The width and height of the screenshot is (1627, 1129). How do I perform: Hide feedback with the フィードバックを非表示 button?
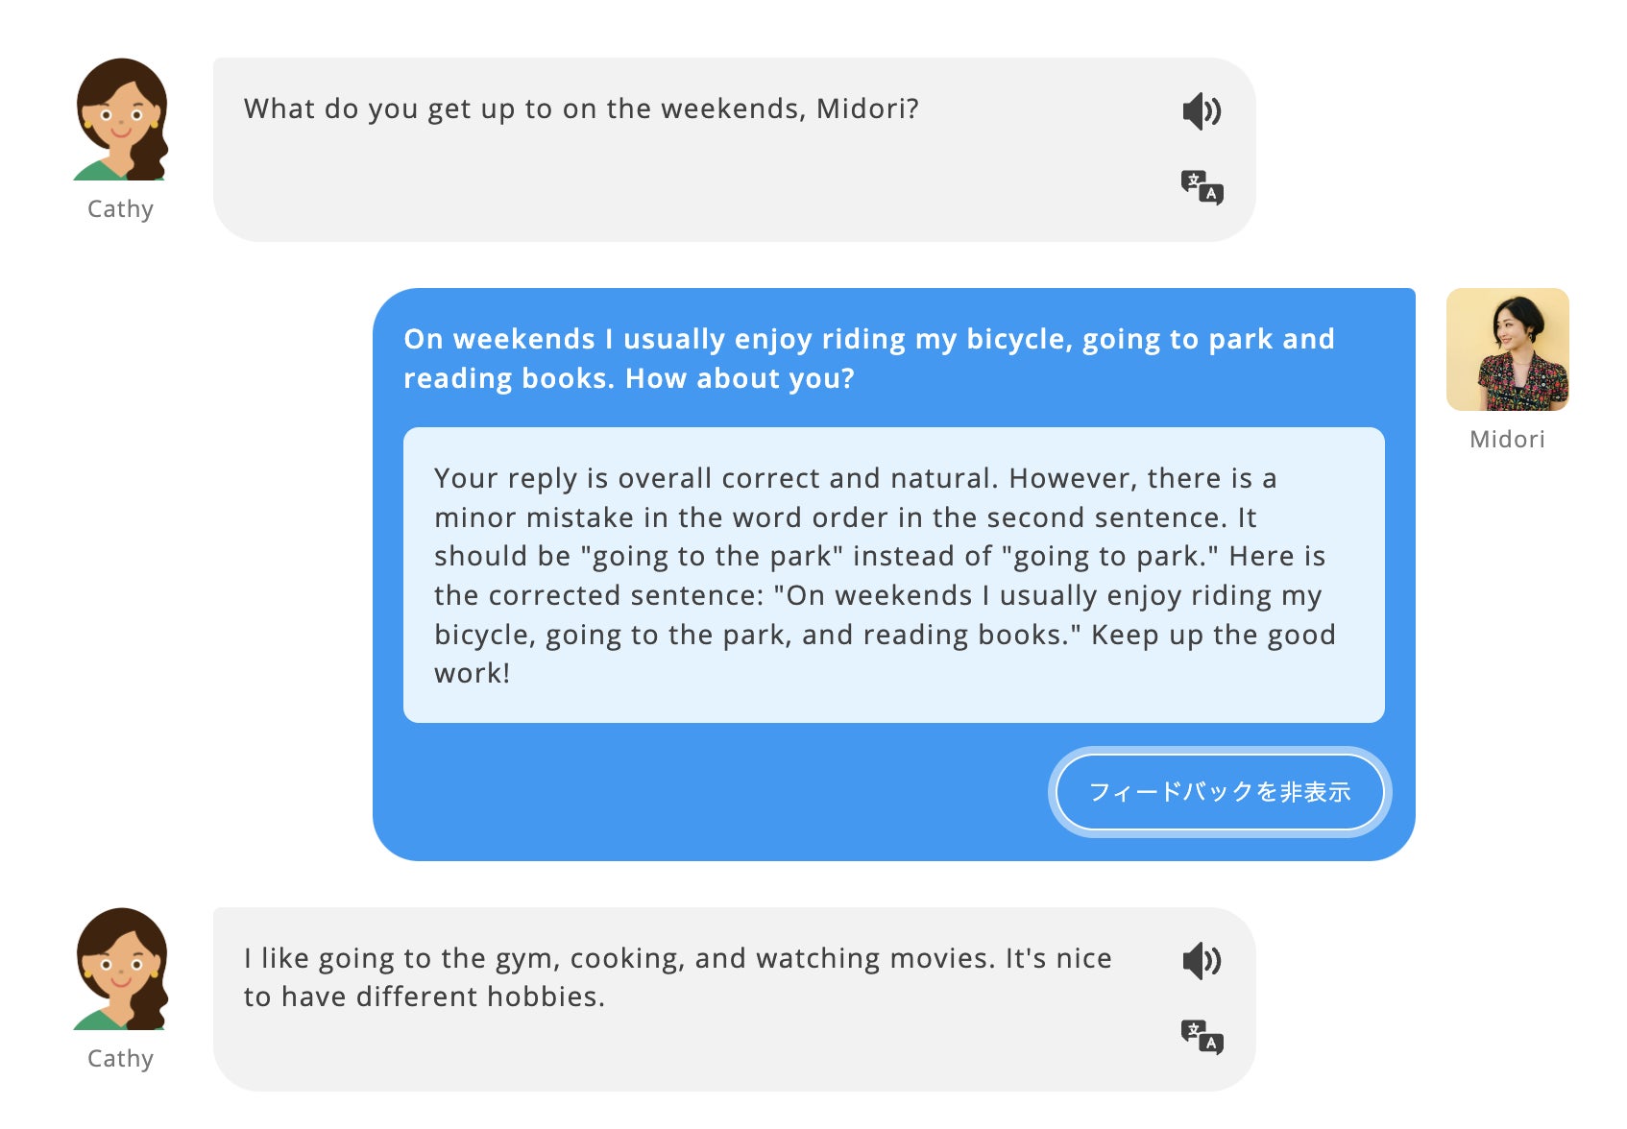pyautogui.click(x=1219, y=792)
